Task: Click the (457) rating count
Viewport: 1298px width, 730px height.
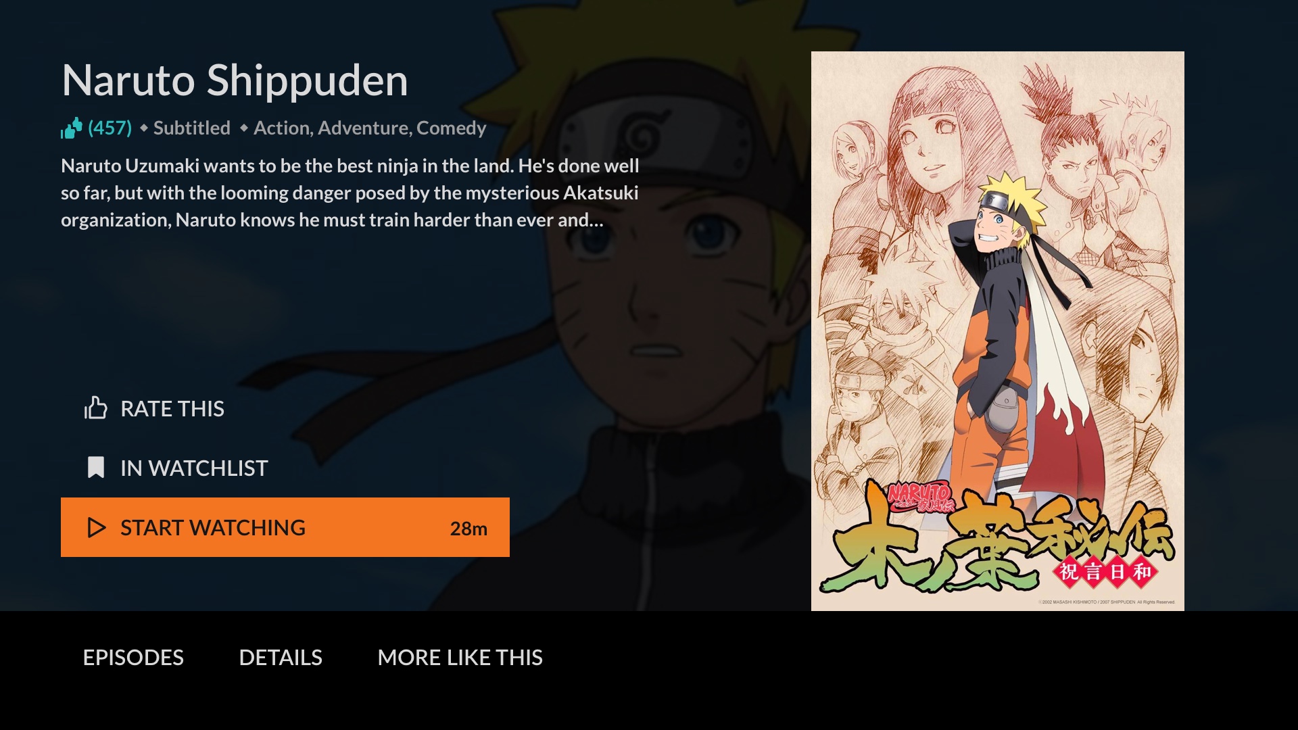Action: pos(110,128)
